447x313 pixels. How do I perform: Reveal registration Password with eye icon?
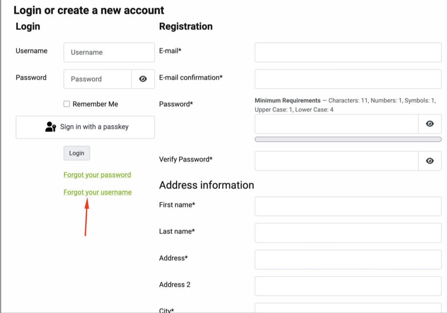[430, 124]
